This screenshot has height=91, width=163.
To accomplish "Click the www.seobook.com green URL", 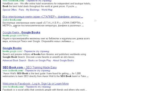I will coord(13,71).
